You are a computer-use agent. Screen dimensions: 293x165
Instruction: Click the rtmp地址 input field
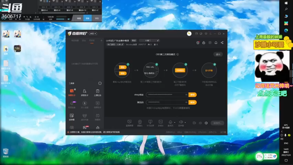point(167,95)
